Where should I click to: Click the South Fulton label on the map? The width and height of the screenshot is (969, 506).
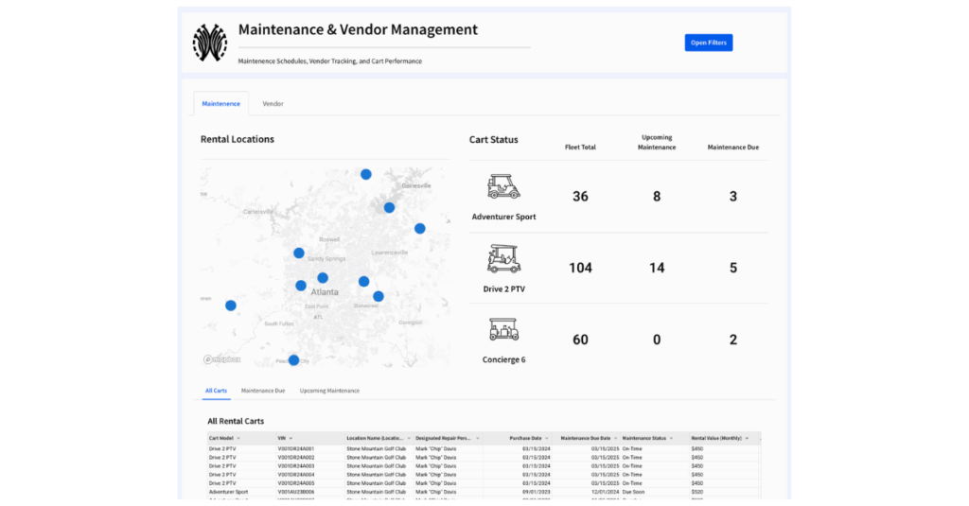[x=279, y=323]
